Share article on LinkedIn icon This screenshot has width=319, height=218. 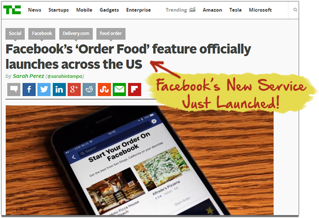(59, 89)
